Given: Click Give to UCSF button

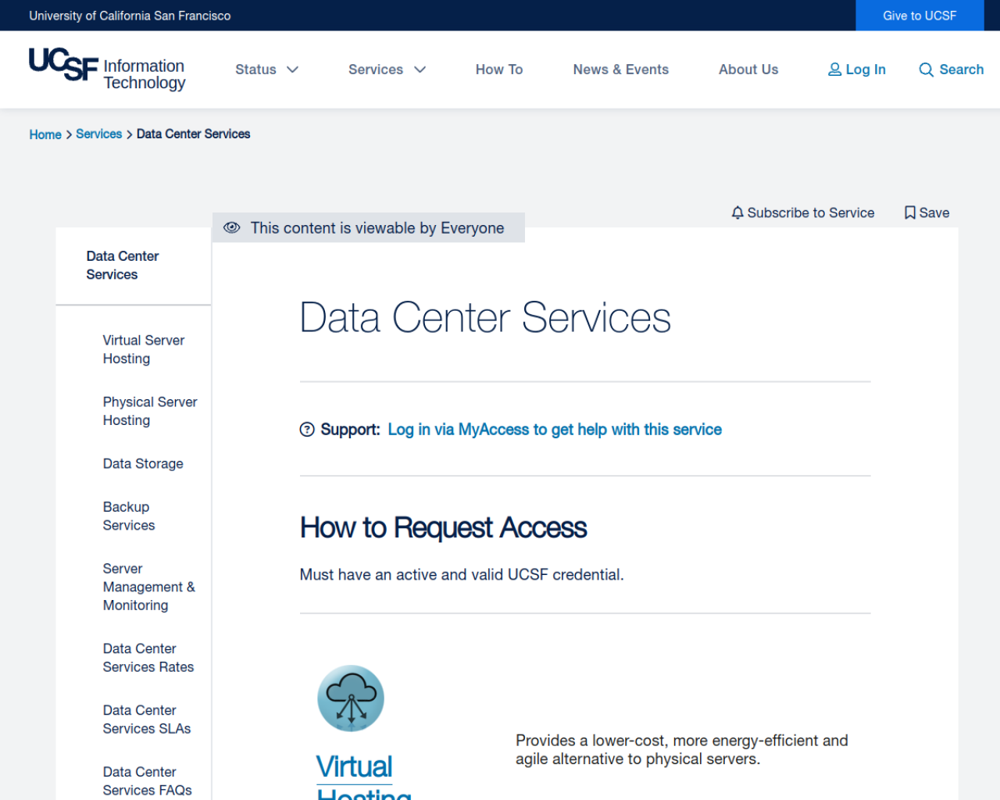Looking at the screenshot, I should (920, 16).
